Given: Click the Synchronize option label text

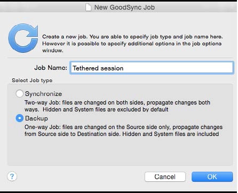Looking at the screenshot, I should tap(43, 94).
